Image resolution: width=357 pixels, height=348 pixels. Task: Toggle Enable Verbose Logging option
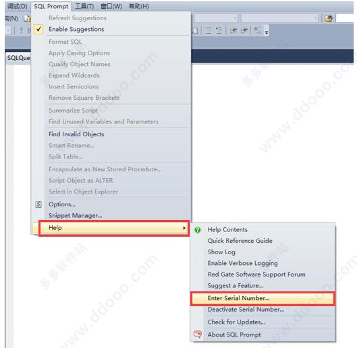pos(242,263)
